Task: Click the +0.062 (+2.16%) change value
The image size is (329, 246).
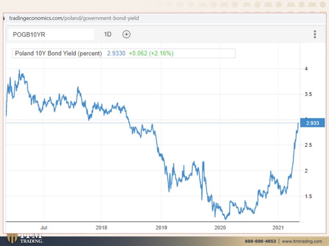Action: [x=151, y=53]
